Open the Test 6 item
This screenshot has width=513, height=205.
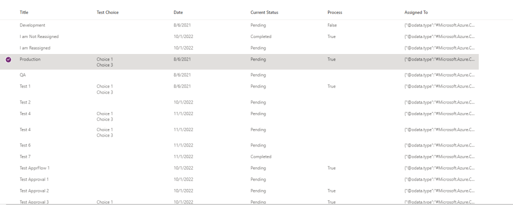point(25,145)
